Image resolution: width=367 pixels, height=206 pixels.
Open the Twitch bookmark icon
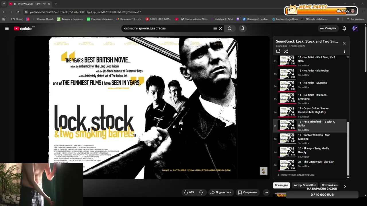238,19
